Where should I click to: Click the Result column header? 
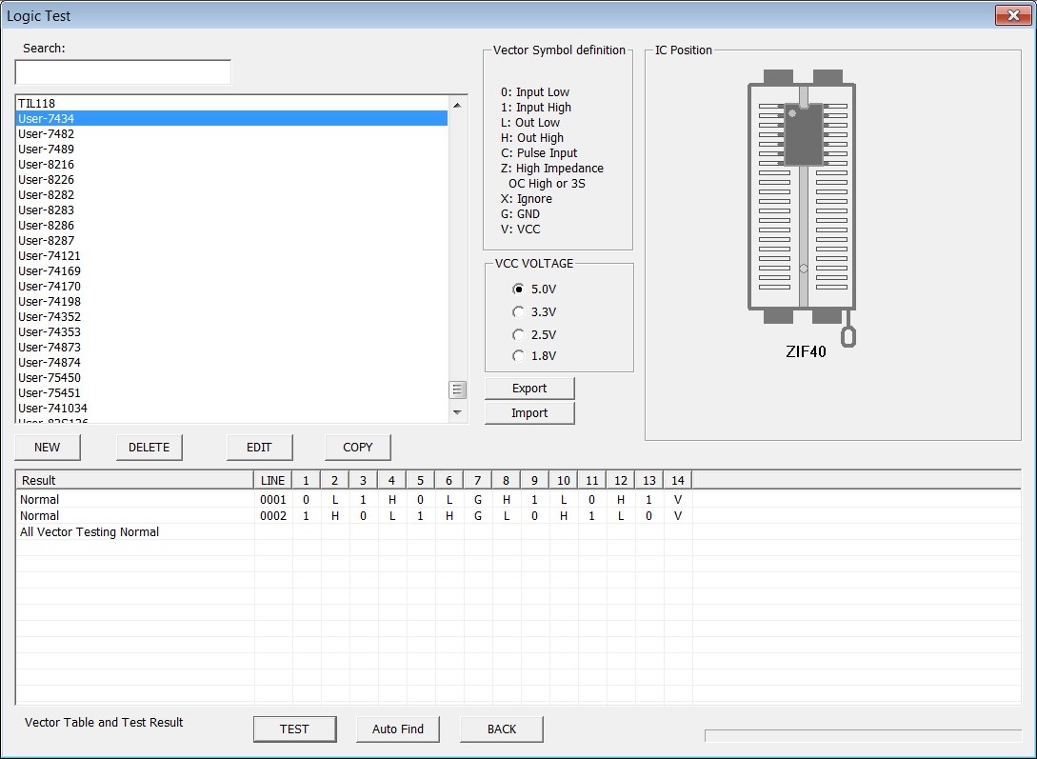135,480
